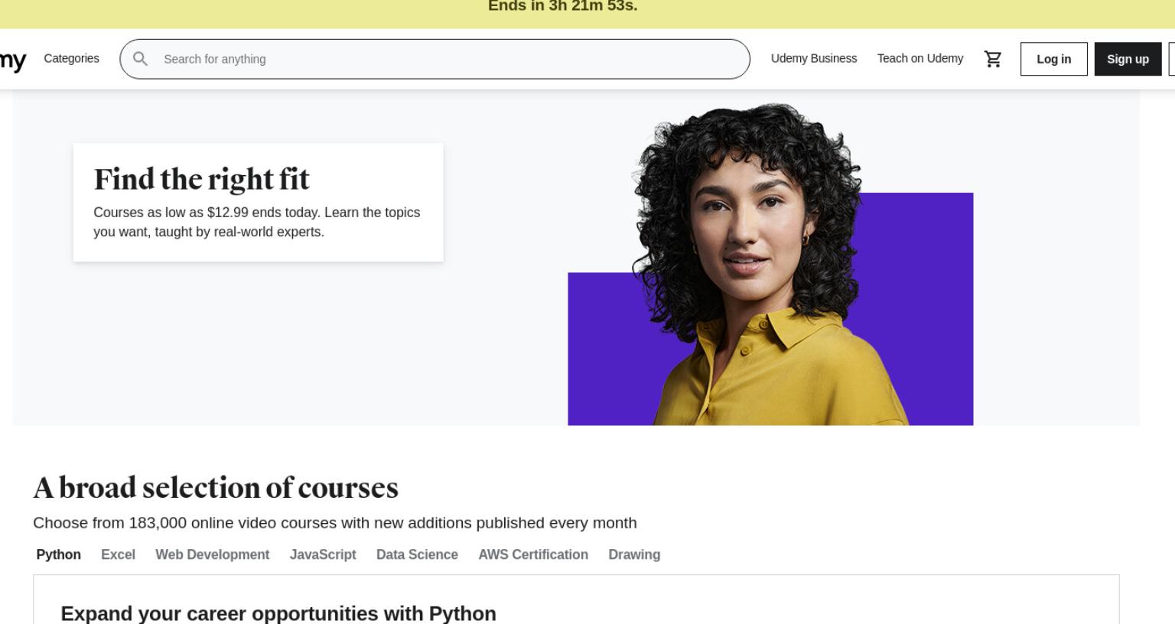Screen dimensions: 1175x624
Task: Open the shopping cart icon
Action: [x=993, y=59]
